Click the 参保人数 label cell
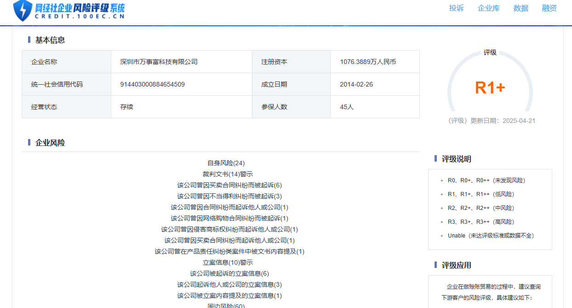Image resolution: width=572 pixels, height=308 pixels. 292,107
